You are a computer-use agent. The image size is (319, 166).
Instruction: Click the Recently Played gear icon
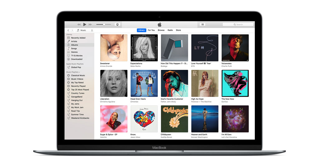(69, 86)
